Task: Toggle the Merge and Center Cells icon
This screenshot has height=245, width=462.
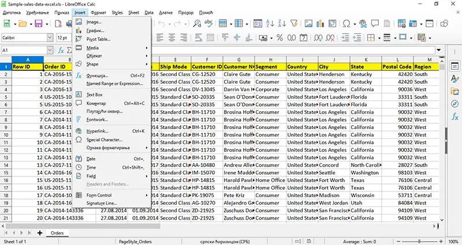Action: (210, 37)
